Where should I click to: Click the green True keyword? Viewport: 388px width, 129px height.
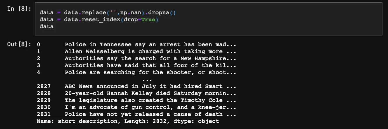148,19
